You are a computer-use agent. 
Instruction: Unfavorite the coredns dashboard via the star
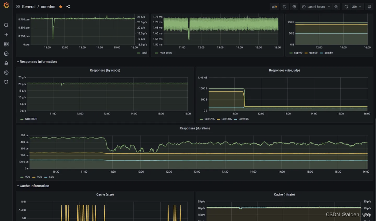point(61,7)
